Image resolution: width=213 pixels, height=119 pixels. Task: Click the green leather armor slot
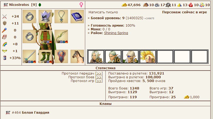(x=45, y=36)
